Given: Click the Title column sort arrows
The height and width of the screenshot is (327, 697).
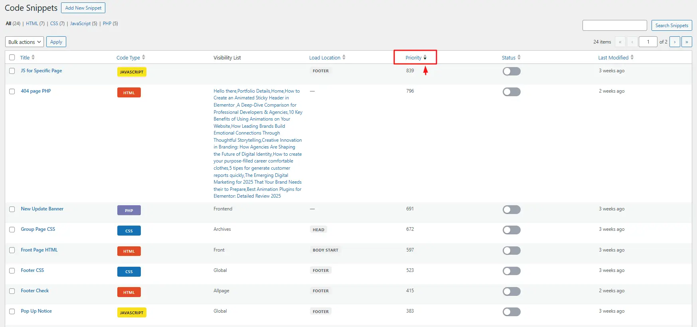Looking at the screenshot, I should pos(33,57).
